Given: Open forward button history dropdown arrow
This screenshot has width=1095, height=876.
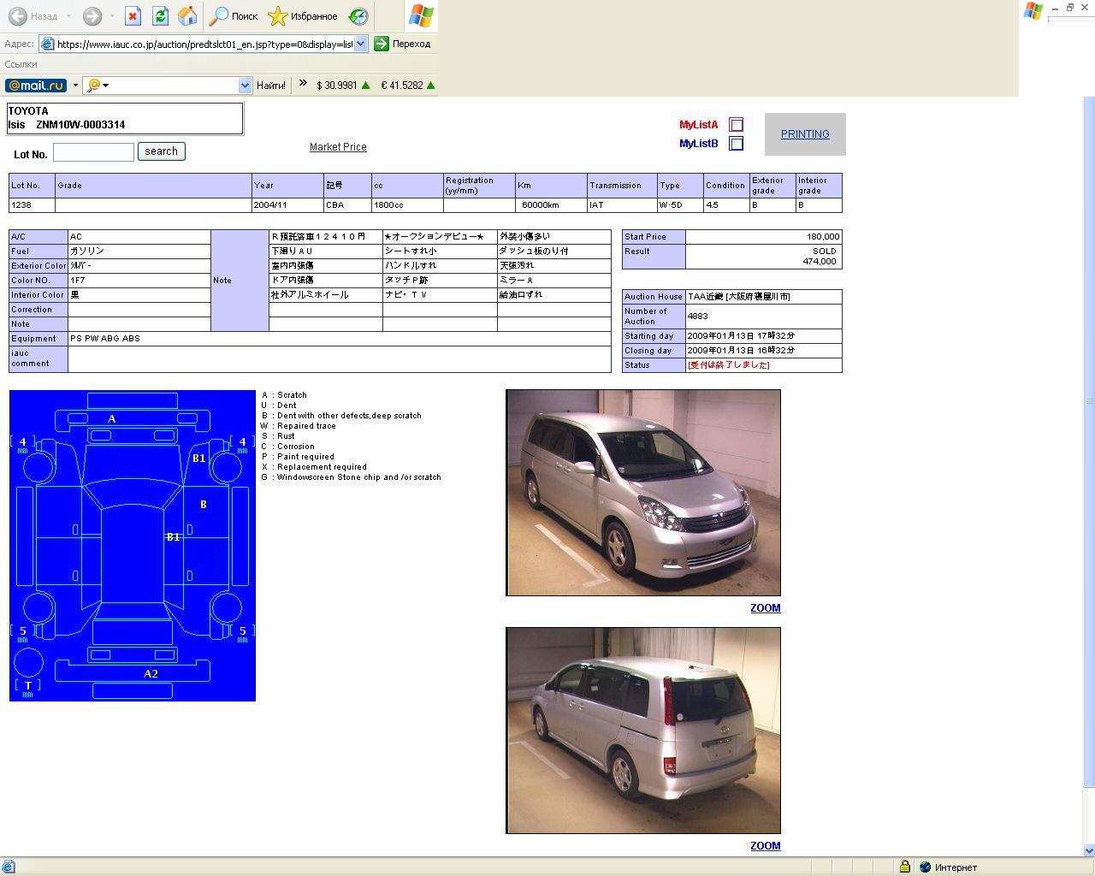Looking at the screenshot, I should 112,16.
